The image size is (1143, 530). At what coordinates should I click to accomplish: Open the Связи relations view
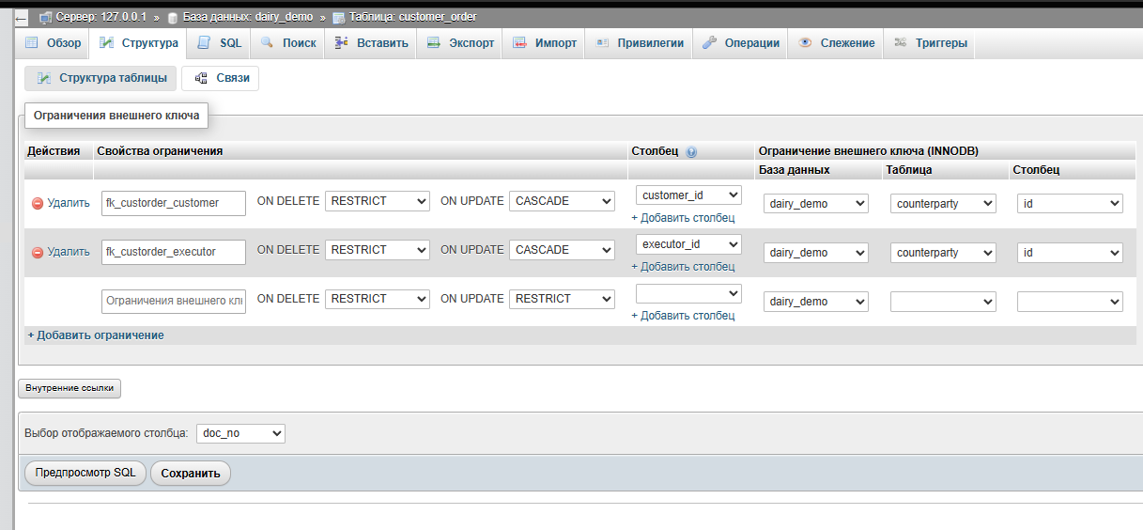click(x=221, y=78)
